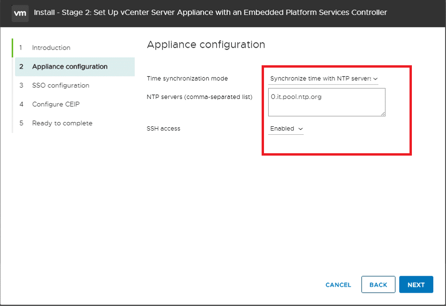Click the chevron arrow of the time synchronization dropdown
446x306 pixels.
[x=375, y=79]
